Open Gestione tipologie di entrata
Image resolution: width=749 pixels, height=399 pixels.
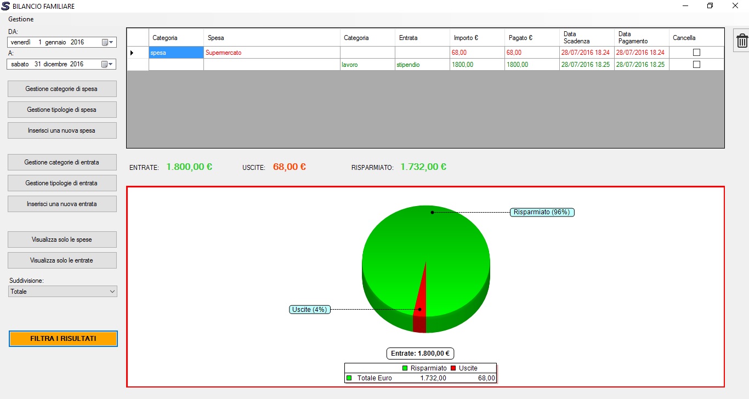coord(62,183)
